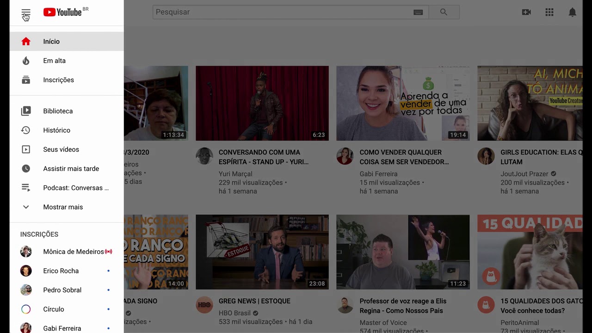Open the 14:00 ranço de cada signo thumbnail
The height and width of the screenshot is (333, 592).
click(x=156, y=252)
